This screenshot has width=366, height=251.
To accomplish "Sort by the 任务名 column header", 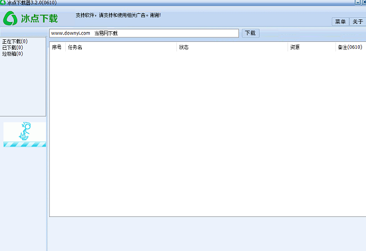I will click(x=121, y=47).
